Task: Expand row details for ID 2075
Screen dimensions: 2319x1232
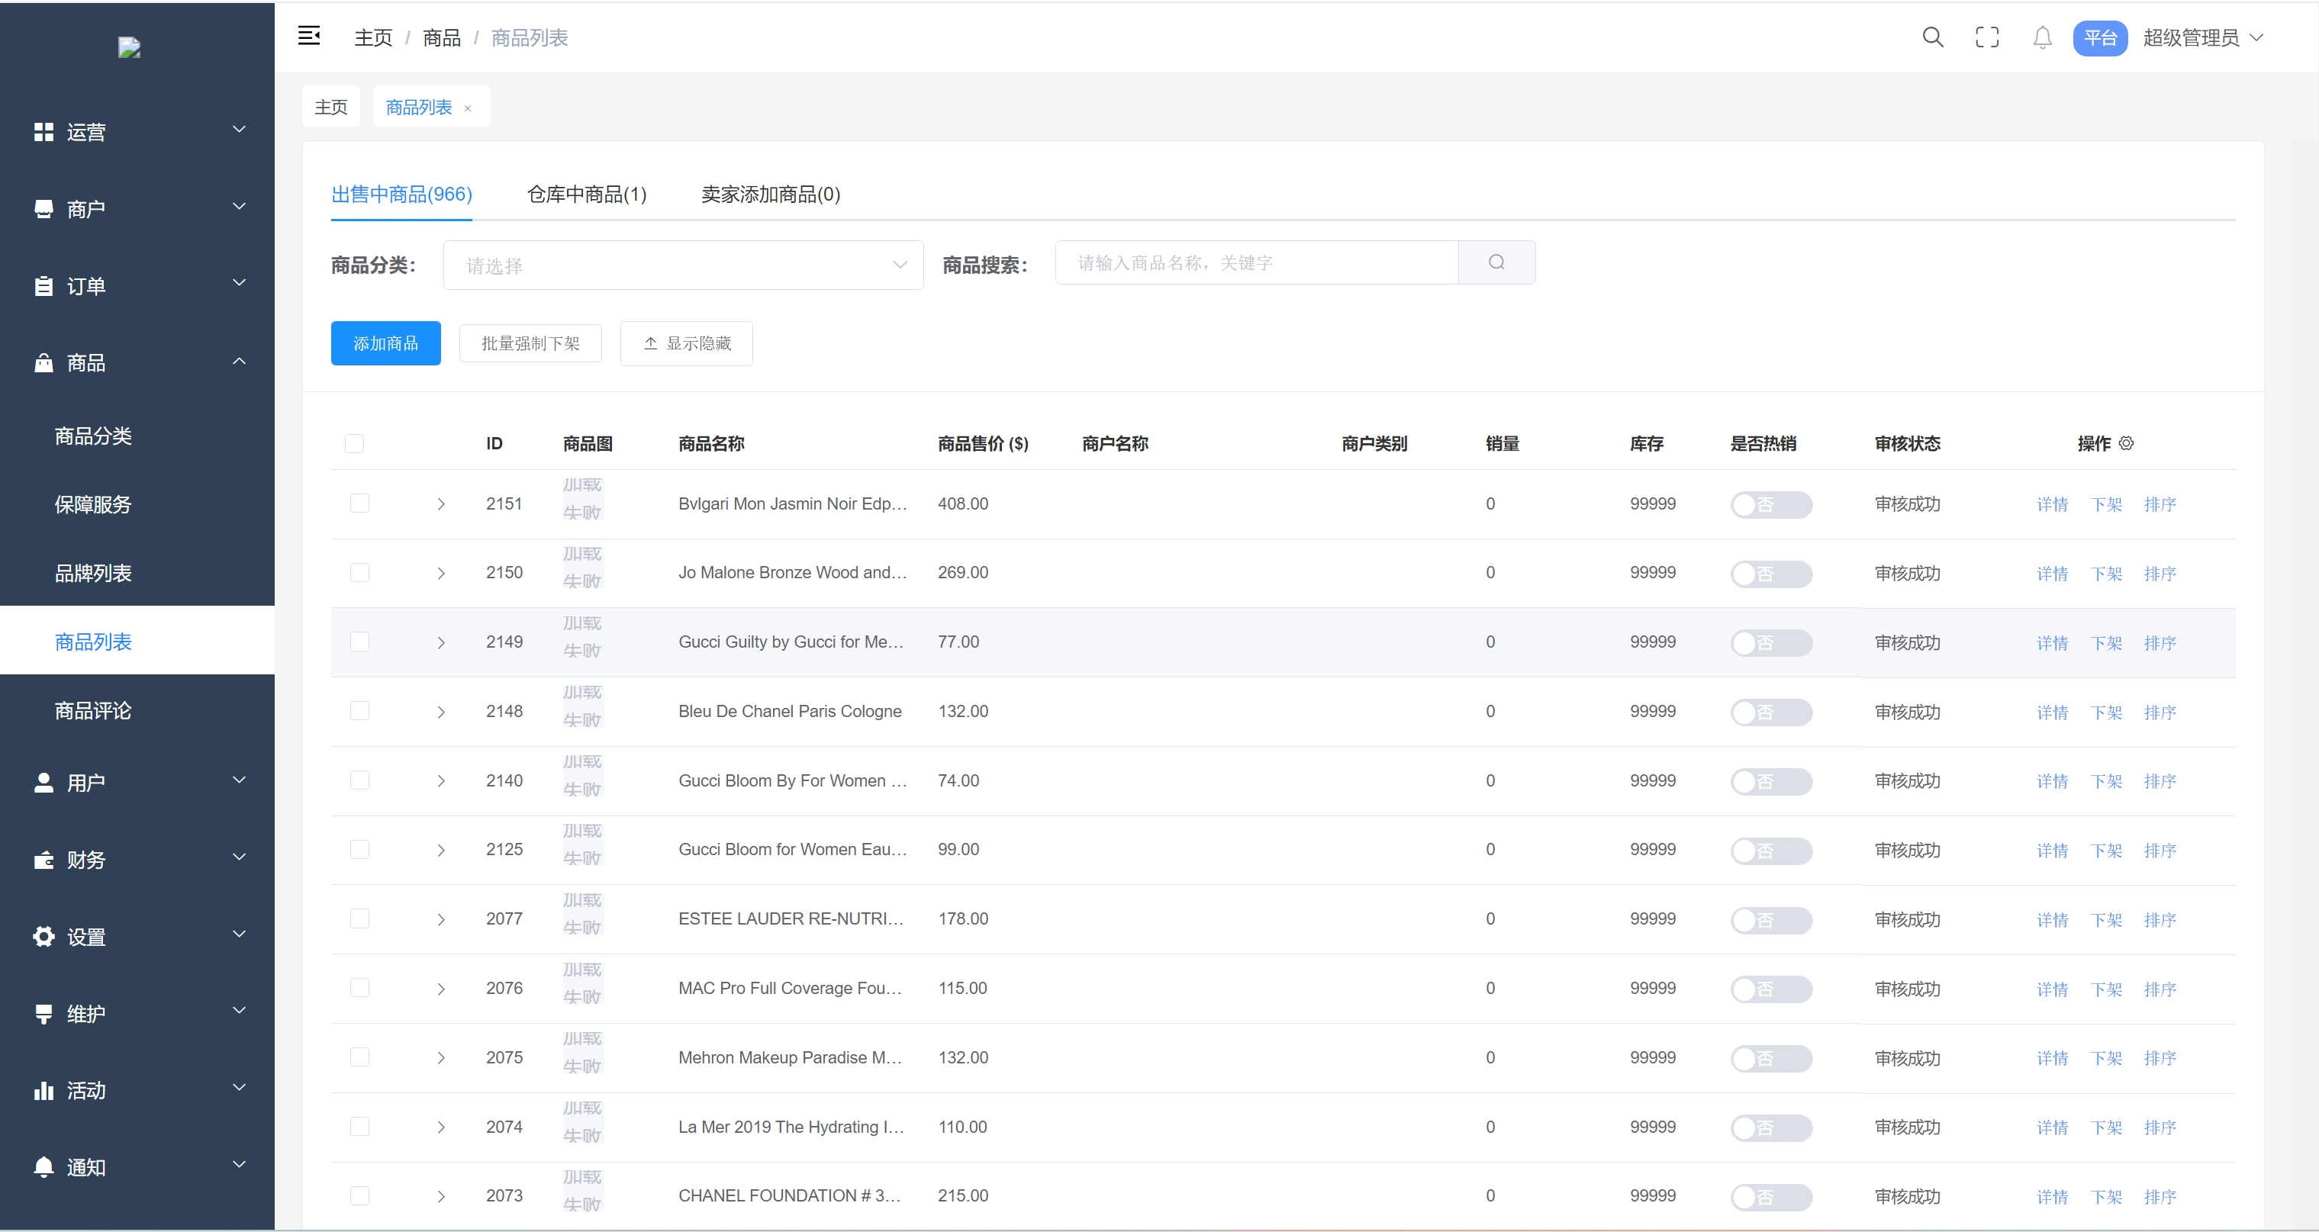Action: coord(441,1058)
